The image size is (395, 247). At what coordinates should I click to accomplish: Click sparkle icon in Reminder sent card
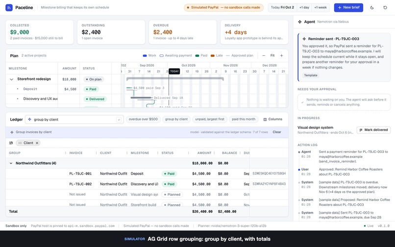pos(304,39)
